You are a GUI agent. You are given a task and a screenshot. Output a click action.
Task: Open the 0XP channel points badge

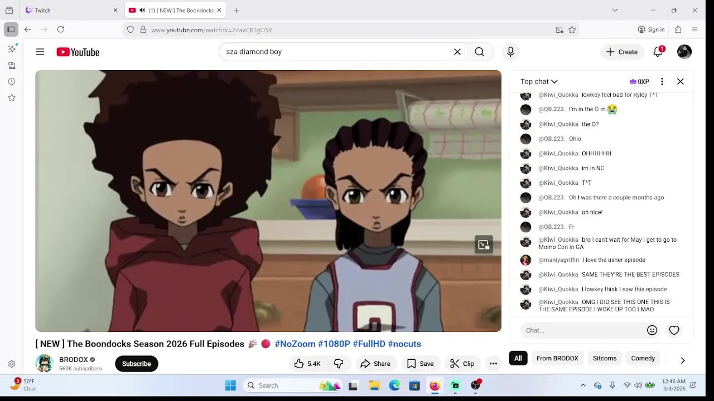[639, 81]
